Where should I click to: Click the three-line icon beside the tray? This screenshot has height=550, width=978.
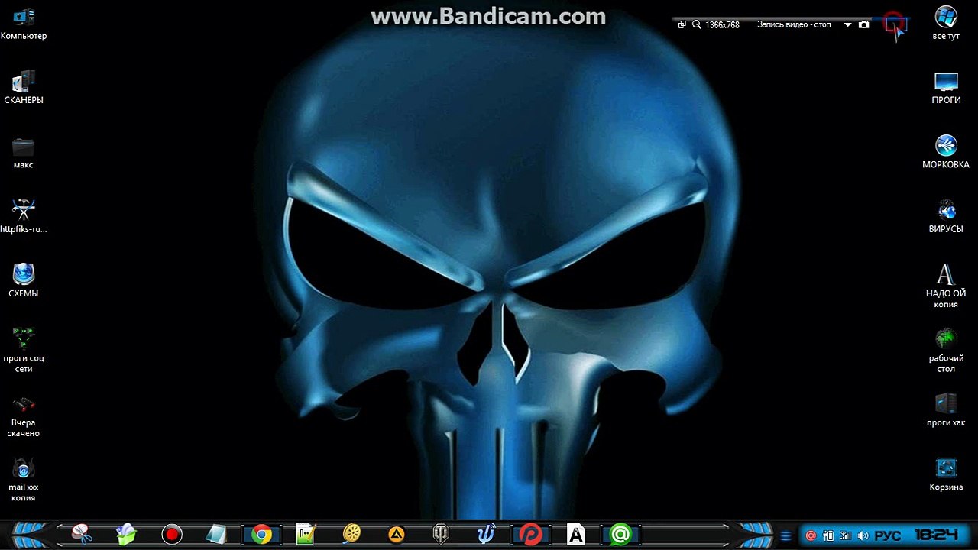[x=785, y=535]
